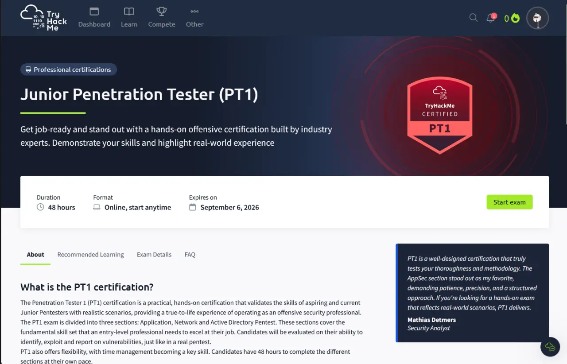This screenshot has width=567, height=364.
Task: Click the Other three-dots icon
Action: pos(194,12)
